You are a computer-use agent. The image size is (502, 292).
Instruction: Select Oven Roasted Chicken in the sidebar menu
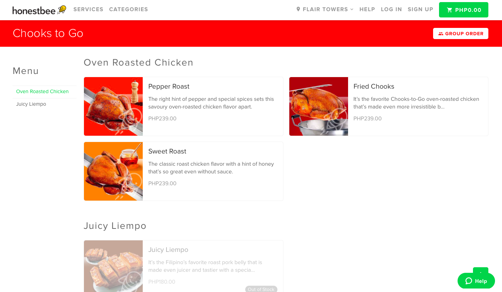point(42,91)
